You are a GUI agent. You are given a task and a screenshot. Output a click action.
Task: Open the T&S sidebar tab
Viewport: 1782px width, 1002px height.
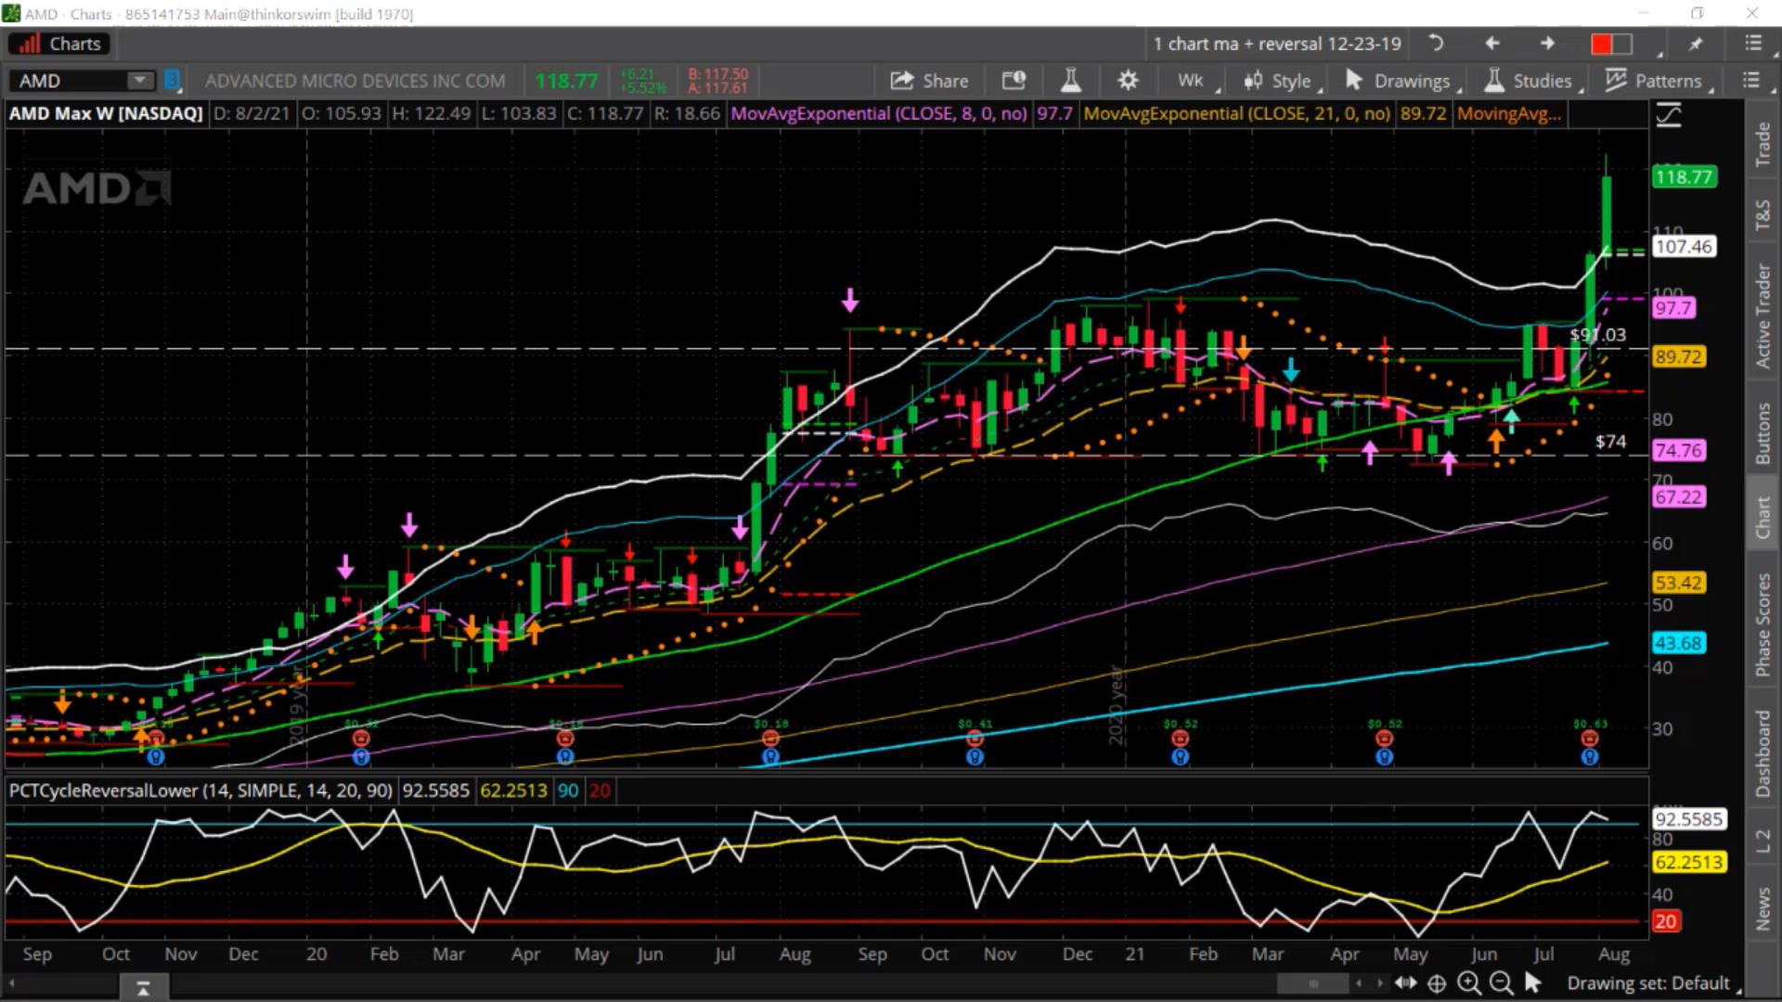(1763, 214)
